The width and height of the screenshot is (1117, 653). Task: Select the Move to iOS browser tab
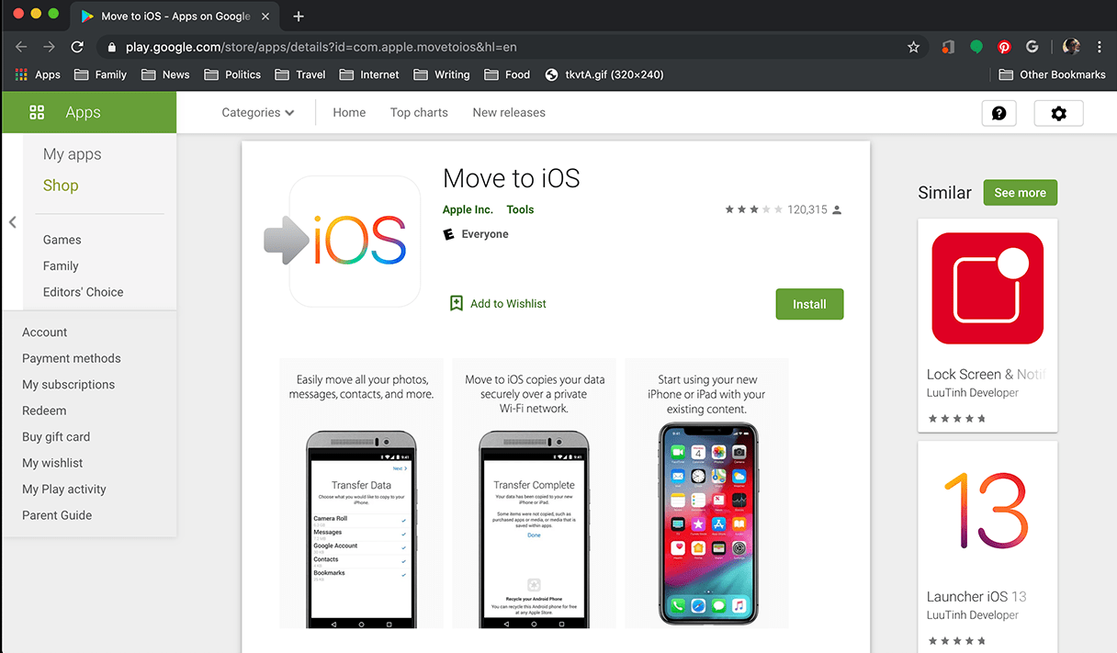pyautogui.click(x=173, y=17)
